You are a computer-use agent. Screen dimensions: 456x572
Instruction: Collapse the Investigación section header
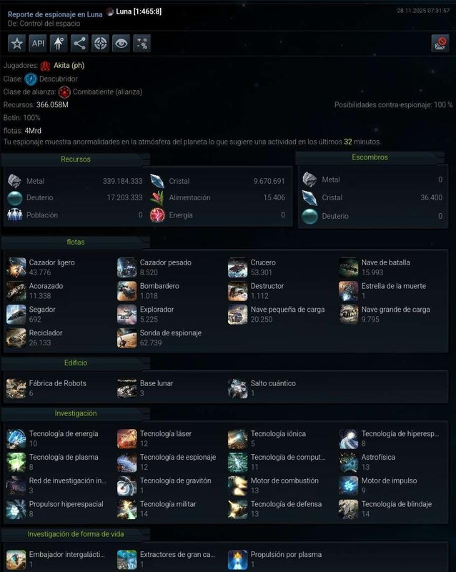tap(76, 413)
